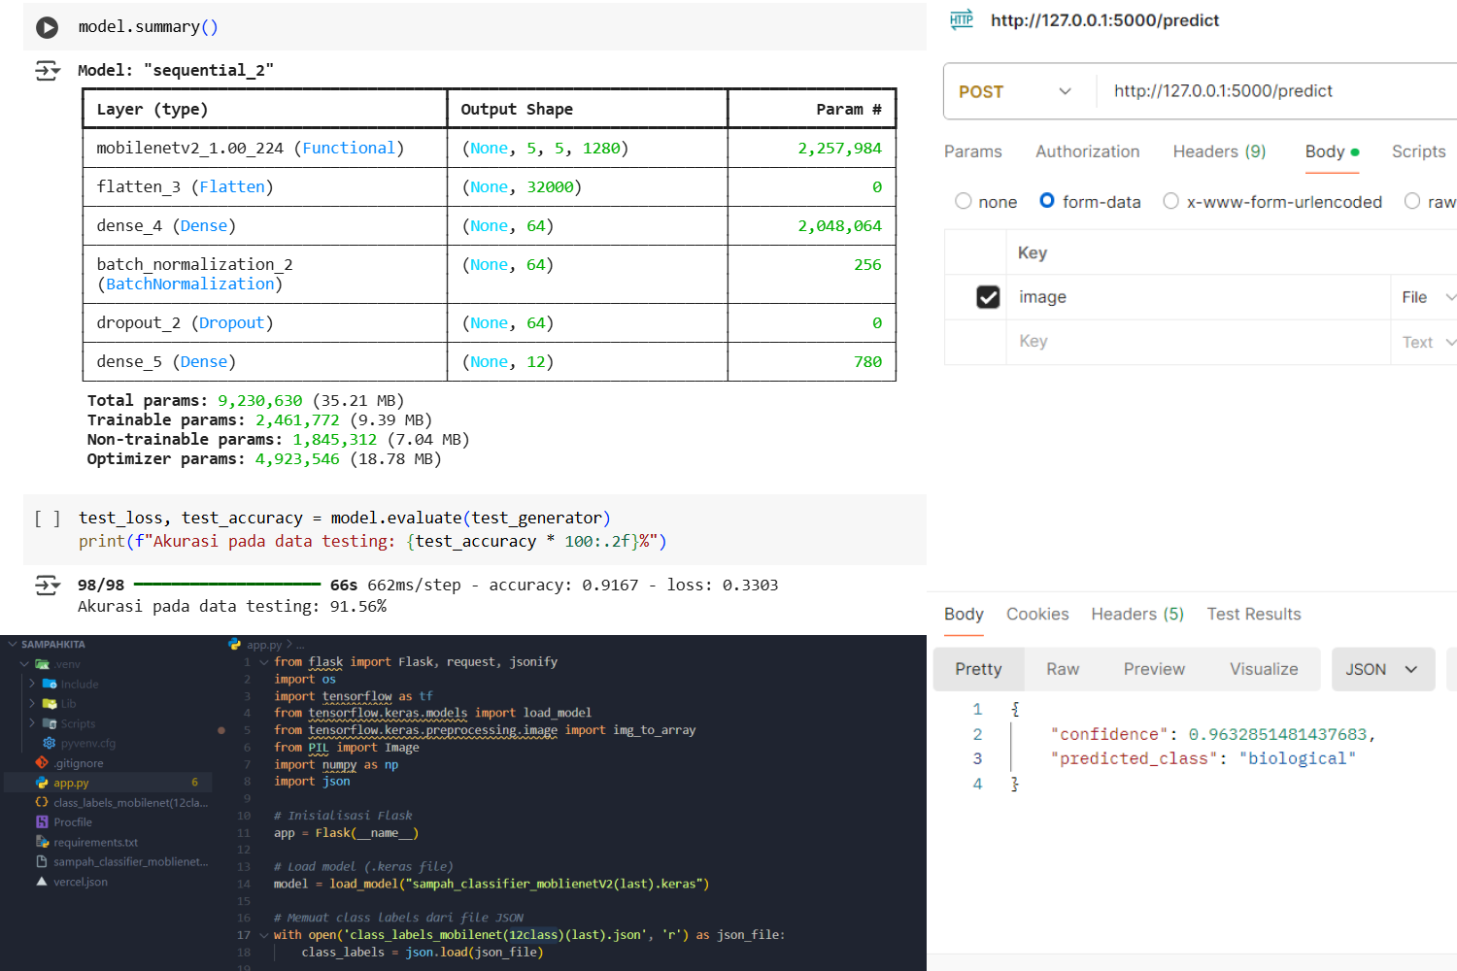Click the vercel.json triangle icon
1457x971 pixels.
(x=41, y=882)
